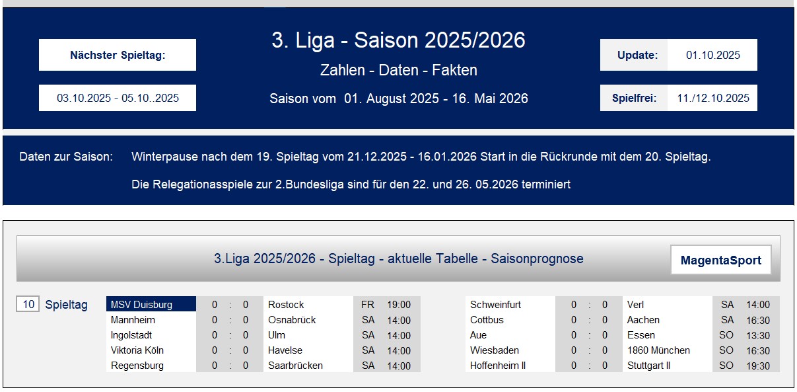Select the Rostock team cell

pyautogui.click(x=308, y=304)
